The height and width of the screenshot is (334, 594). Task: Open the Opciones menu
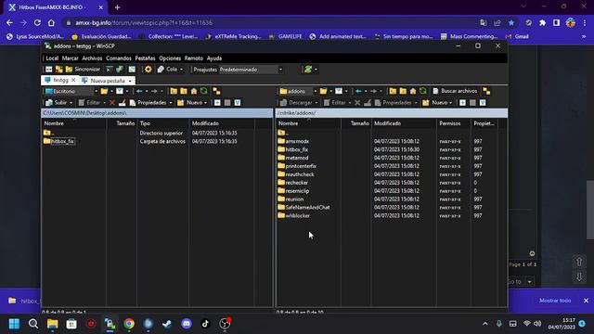(x=170, y=58)
